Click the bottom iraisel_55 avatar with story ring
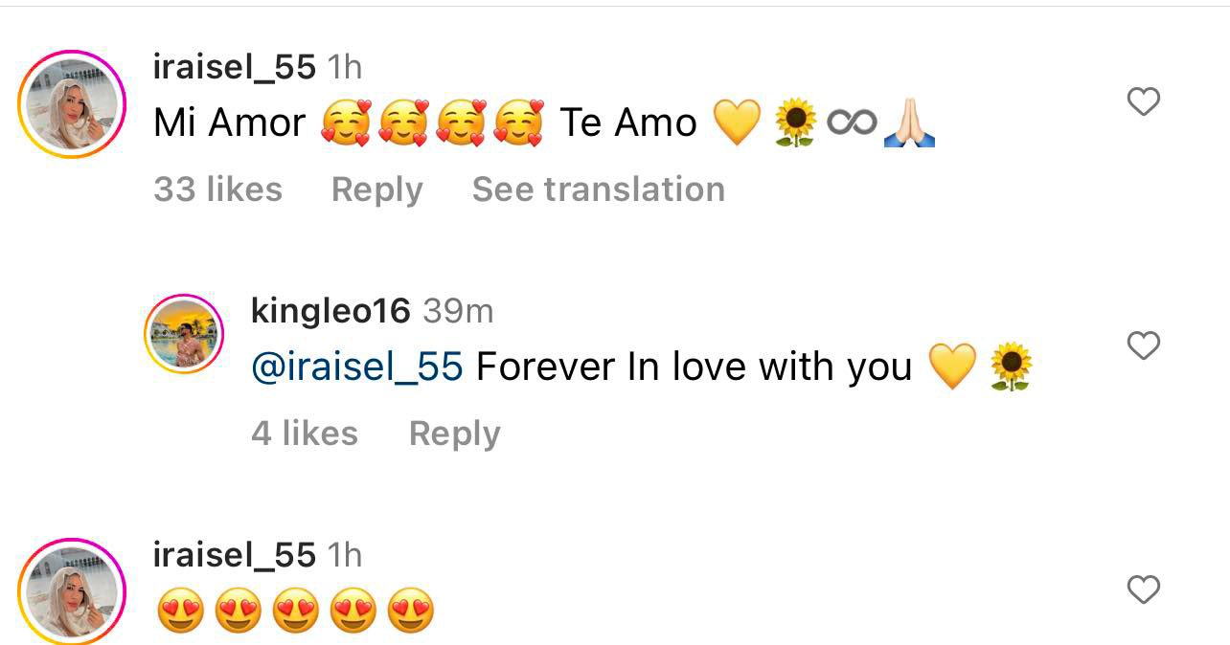 coord(72,590)
